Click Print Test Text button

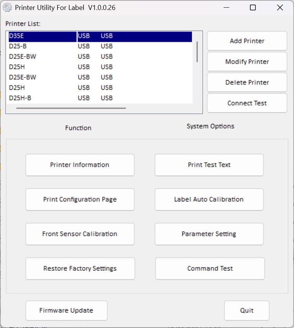tap(209, 165)
